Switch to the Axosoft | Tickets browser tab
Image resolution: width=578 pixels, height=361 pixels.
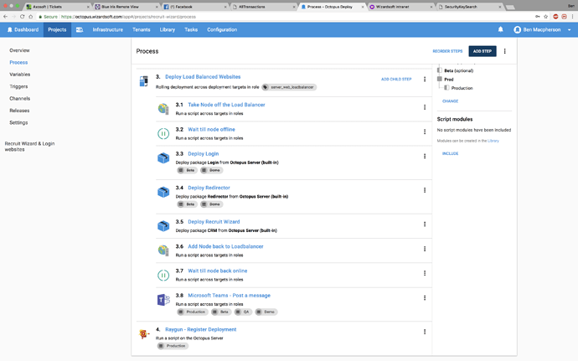(x=59, y=7)
